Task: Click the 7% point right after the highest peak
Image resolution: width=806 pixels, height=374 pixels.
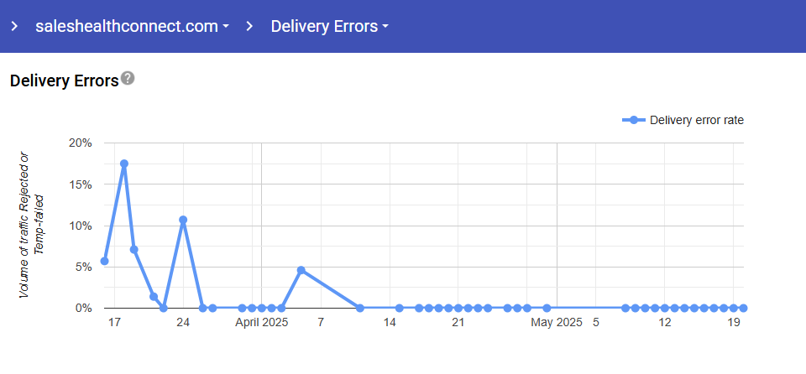Action: pos(133,249)
